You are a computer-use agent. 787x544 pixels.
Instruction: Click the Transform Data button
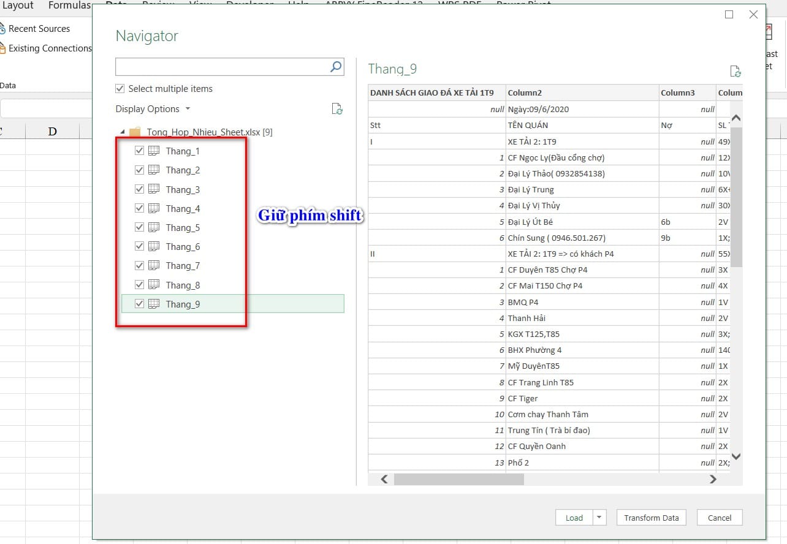[x=651, y=518]
